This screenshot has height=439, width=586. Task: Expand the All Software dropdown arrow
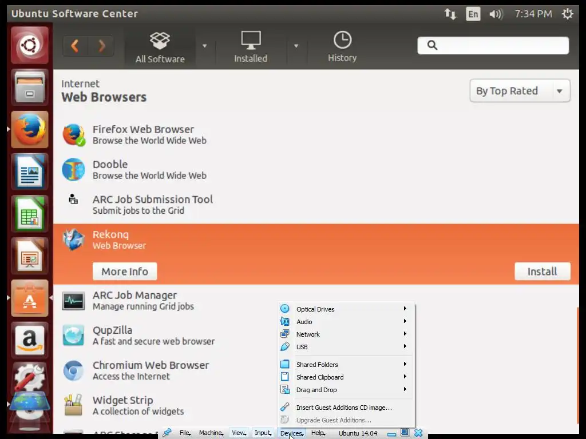click(204, 46)
